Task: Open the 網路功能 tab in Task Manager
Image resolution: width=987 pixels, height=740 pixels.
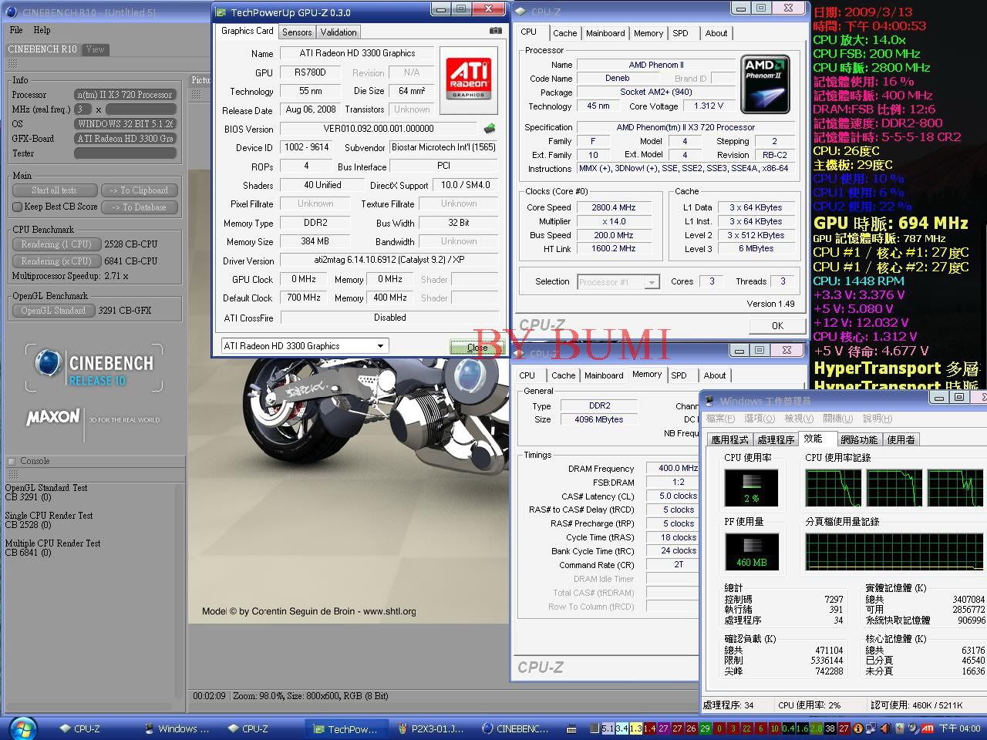Action: pos(859,439)
